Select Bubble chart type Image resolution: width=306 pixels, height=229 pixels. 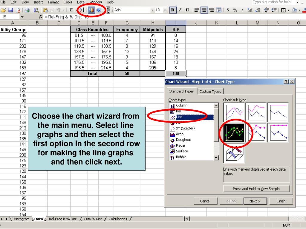tap(191, 157)
